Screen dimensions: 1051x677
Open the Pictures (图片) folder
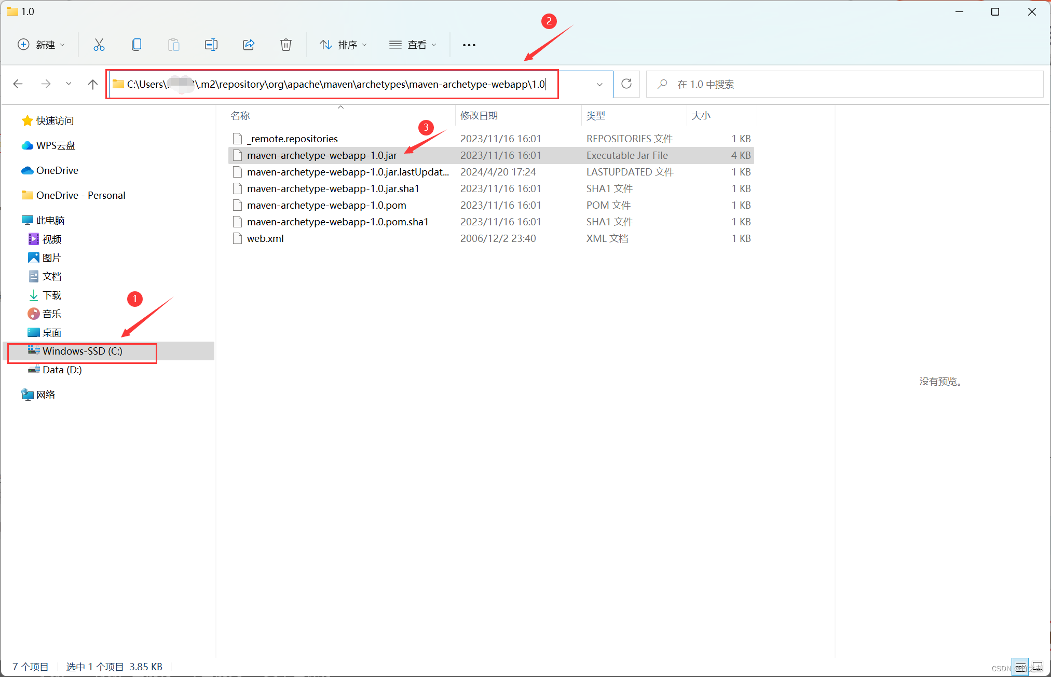pyautogui.click(x=45, y=258)
